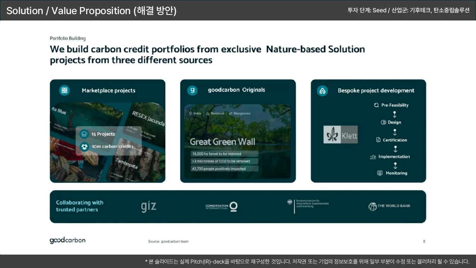Click the 15 Projects badge icon

[84, 134]
